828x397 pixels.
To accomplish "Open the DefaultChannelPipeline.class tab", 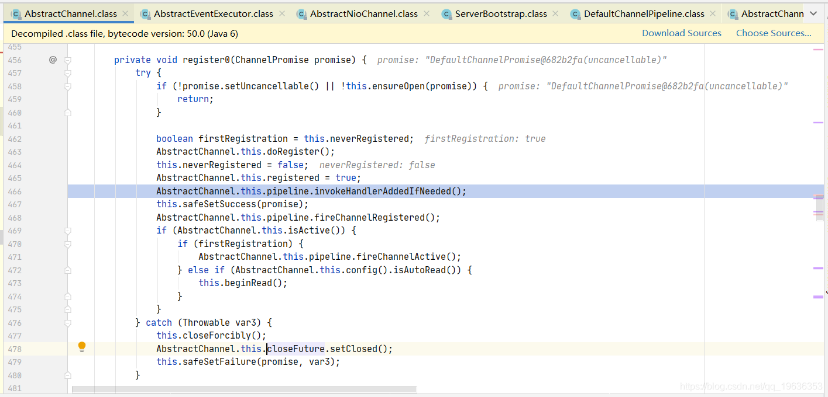I will click(x=644, y=13).
